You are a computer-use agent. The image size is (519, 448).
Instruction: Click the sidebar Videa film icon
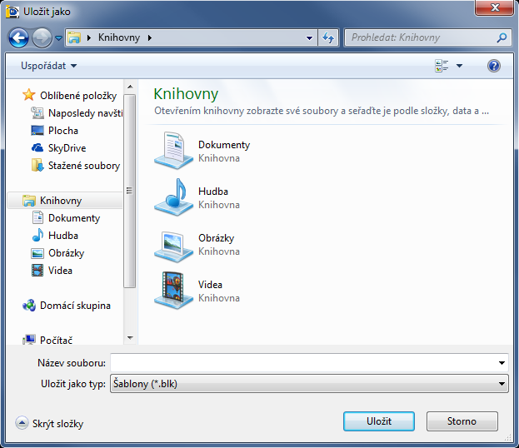pos(37,271)
